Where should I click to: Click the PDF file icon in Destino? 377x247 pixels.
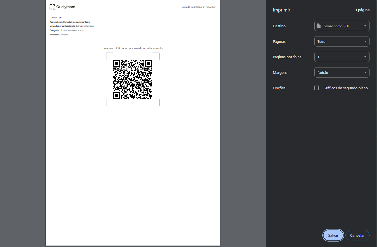318,26
